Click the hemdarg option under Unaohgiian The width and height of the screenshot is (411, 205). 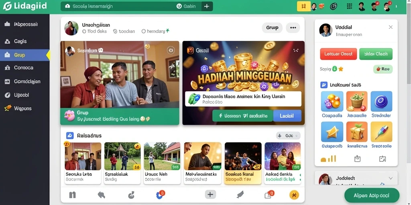point(155,31)
